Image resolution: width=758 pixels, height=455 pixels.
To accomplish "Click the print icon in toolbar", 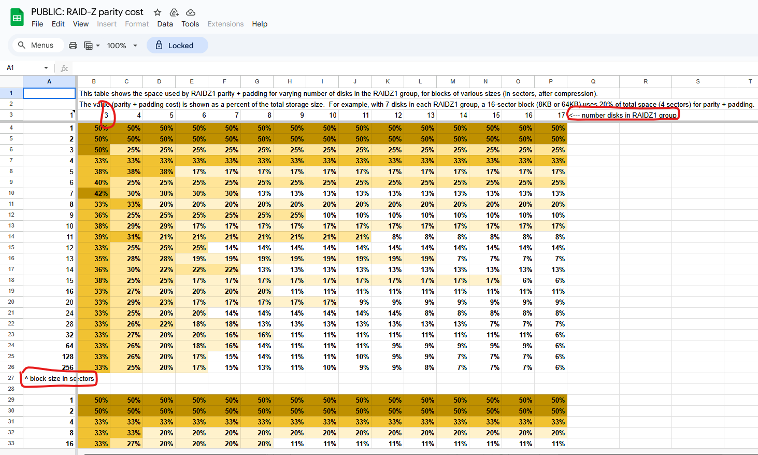I will click(73, 46).
